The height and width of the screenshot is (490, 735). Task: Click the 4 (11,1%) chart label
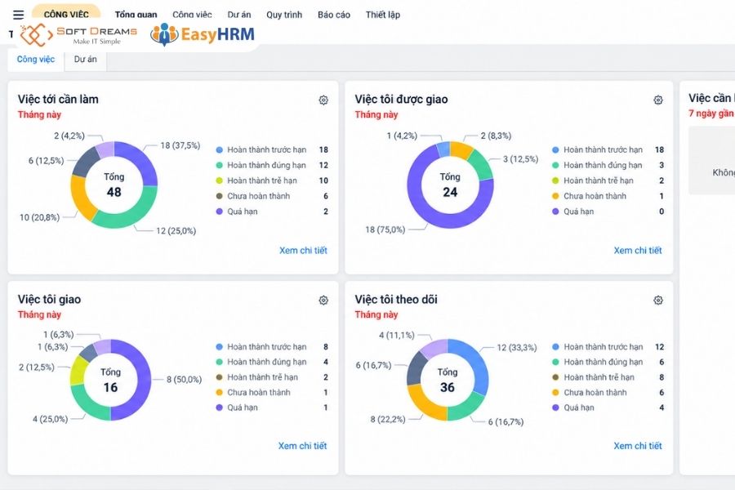tap(397, 336)
